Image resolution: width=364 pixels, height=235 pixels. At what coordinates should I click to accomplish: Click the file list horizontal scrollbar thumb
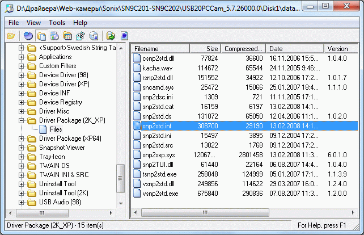click(205, 212)
